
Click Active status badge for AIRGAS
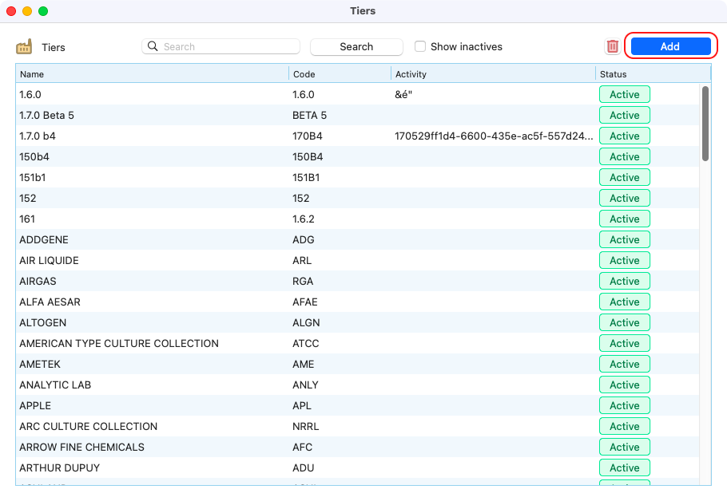click(625, 282)
